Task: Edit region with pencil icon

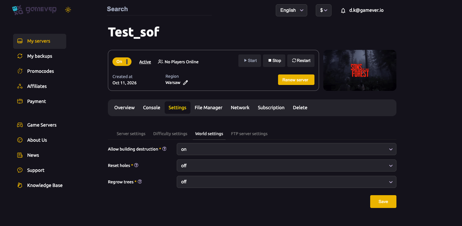Action: pyautogui.click(x=186, y=83)
